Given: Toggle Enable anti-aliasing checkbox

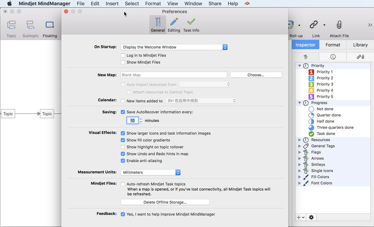Looking at the screenshot, I should [x=123, y=161].
